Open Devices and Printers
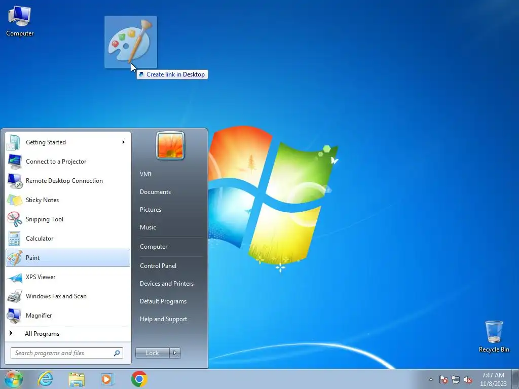Viewport: 519px width, 389px height. (167, 284)
